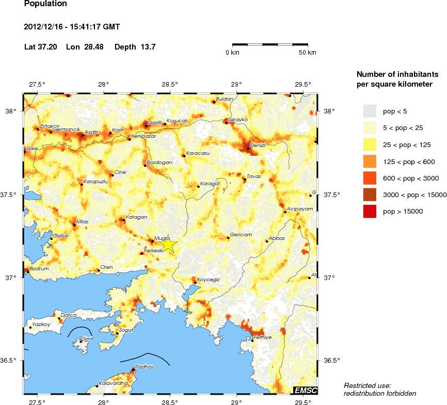Image resolution: width=447 pixels, height=405 pixels.
Task: Click the Population title heading
Action: click(x=45, y=4)
